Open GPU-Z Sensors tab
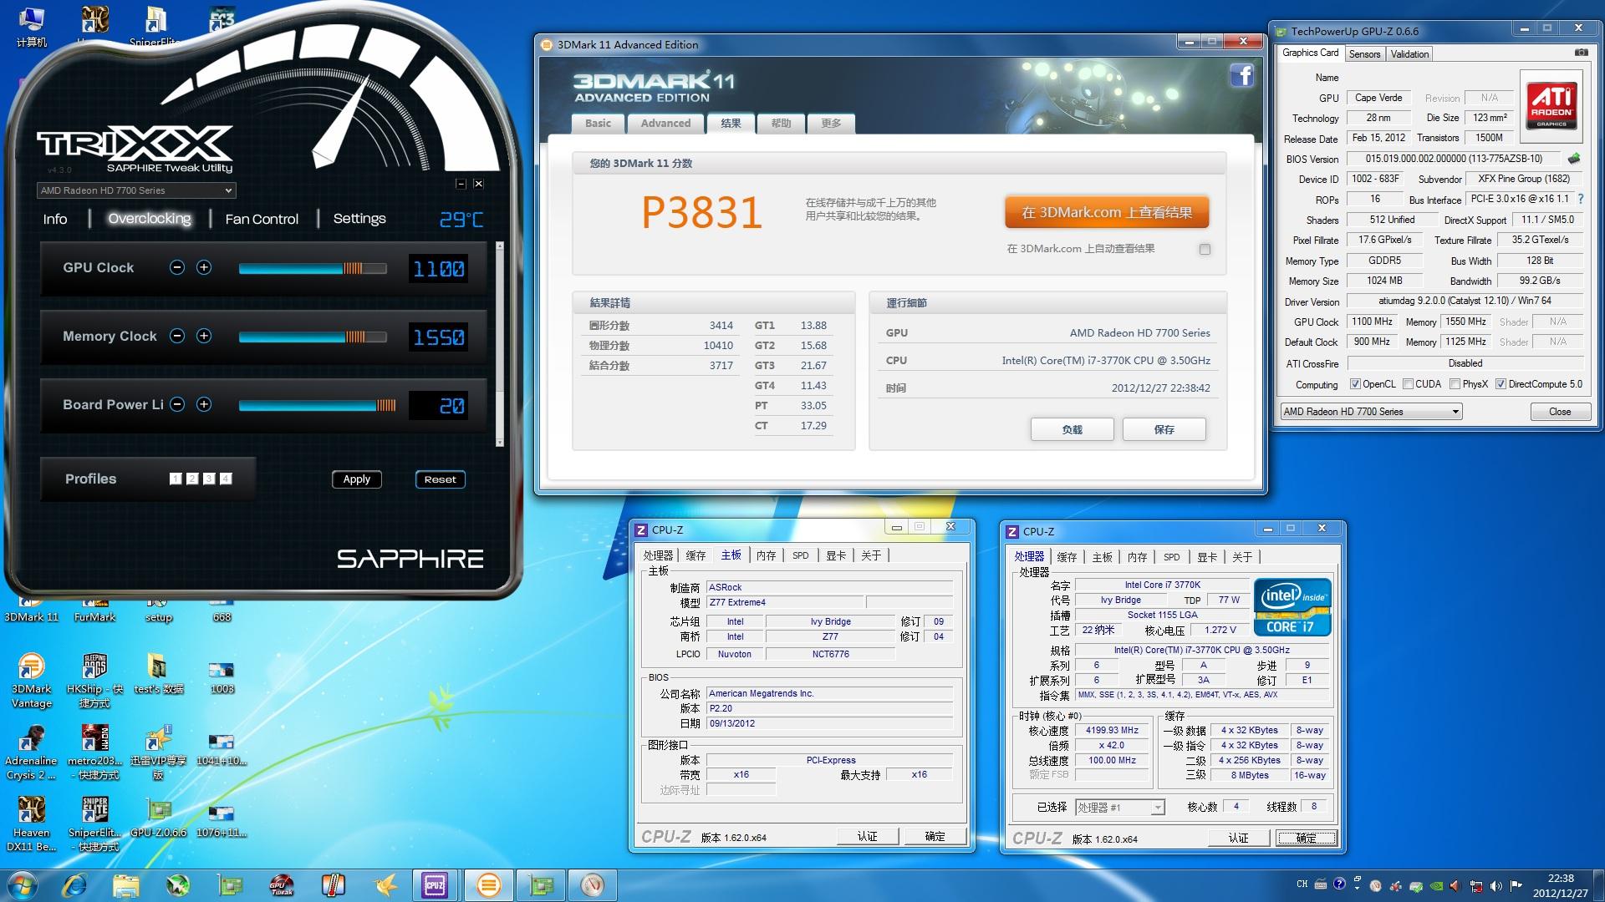The image size is (1605, 902). tap(1364, 54)
